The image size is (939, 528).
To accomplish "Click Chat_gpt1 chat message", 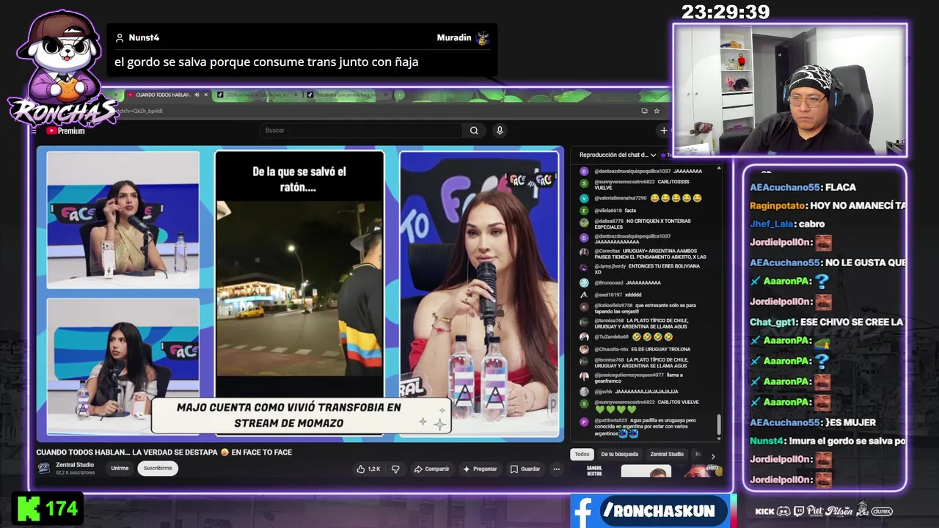I will [x=826, y=322].
